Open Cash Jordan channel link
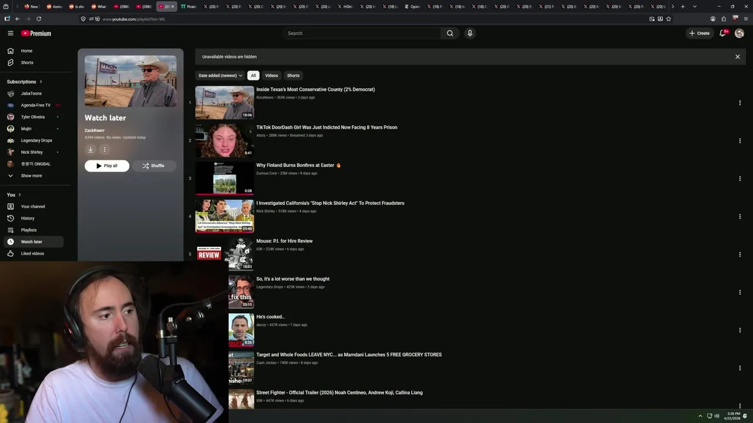Screen dimensions: 753x423 tap(266, 362)
